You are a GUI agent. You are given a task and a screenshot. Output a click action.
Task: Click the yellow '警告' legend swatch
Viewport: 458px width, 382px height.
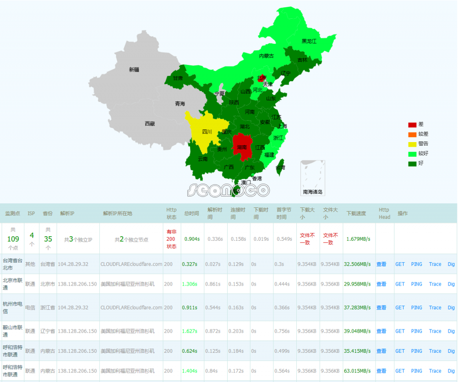pyautogui.click(x=412, y=144)
